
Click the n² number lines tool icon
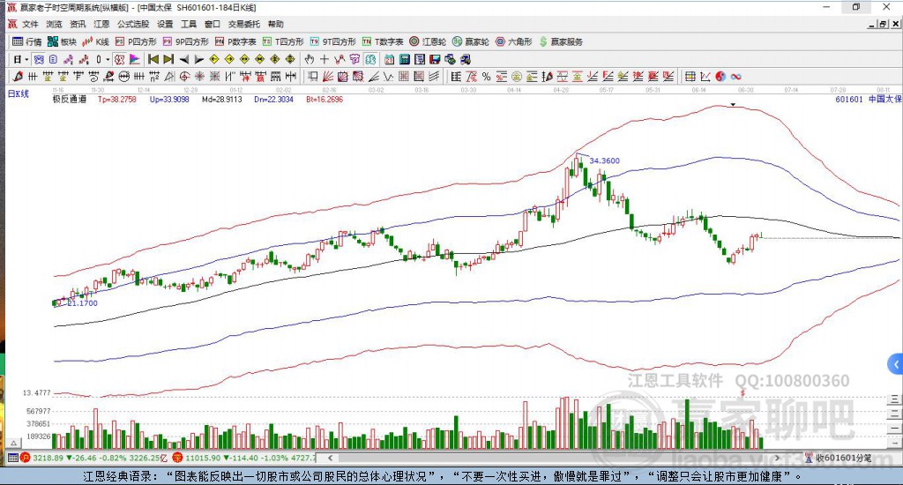point(154,77)
